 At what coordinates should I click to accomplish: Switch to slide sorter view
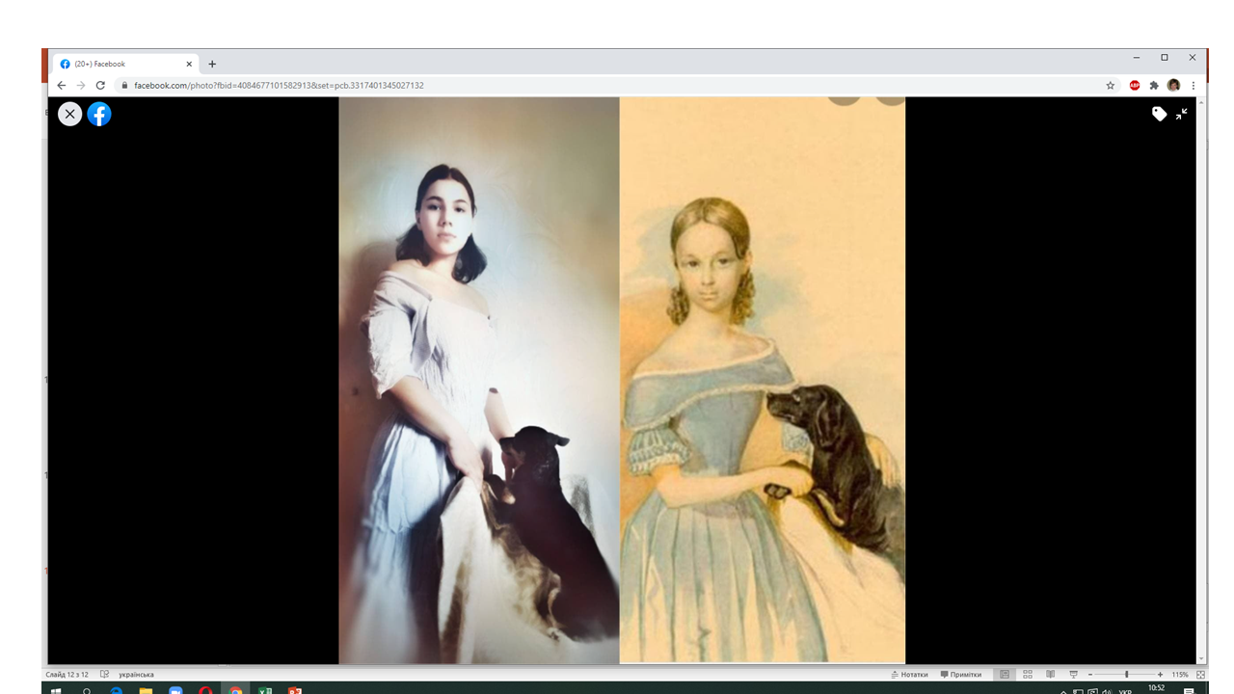coord(1028,675)
